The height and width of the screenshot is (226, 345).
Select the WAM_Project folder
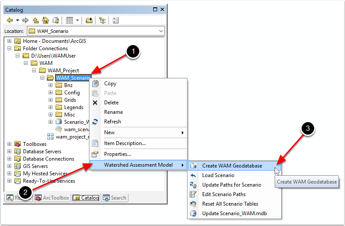63,71
